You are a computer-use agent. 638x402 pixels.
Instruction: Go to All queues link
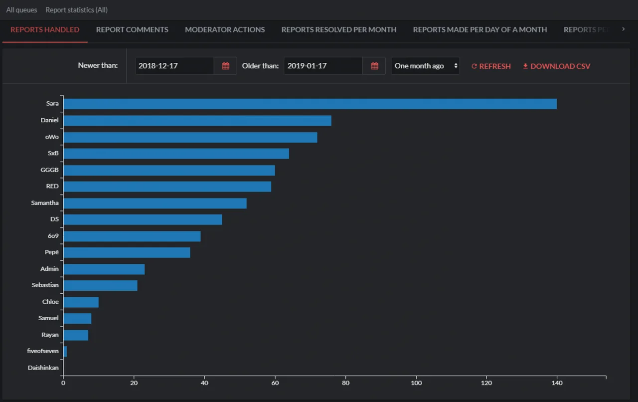(x=21, y=10)
